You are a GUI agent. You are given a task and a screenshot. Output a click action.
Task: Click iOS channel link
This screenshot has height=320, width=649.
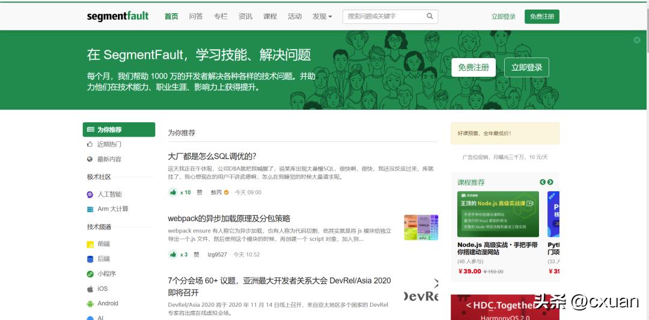(x=102, y=289)
